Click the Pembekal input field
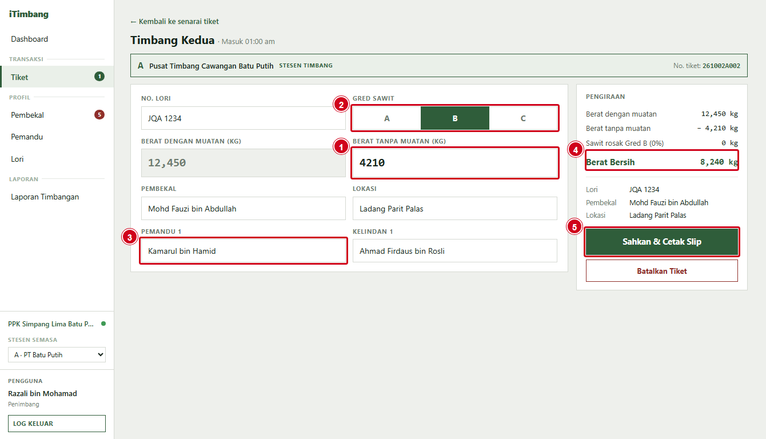766x439 pixels. 244,209
